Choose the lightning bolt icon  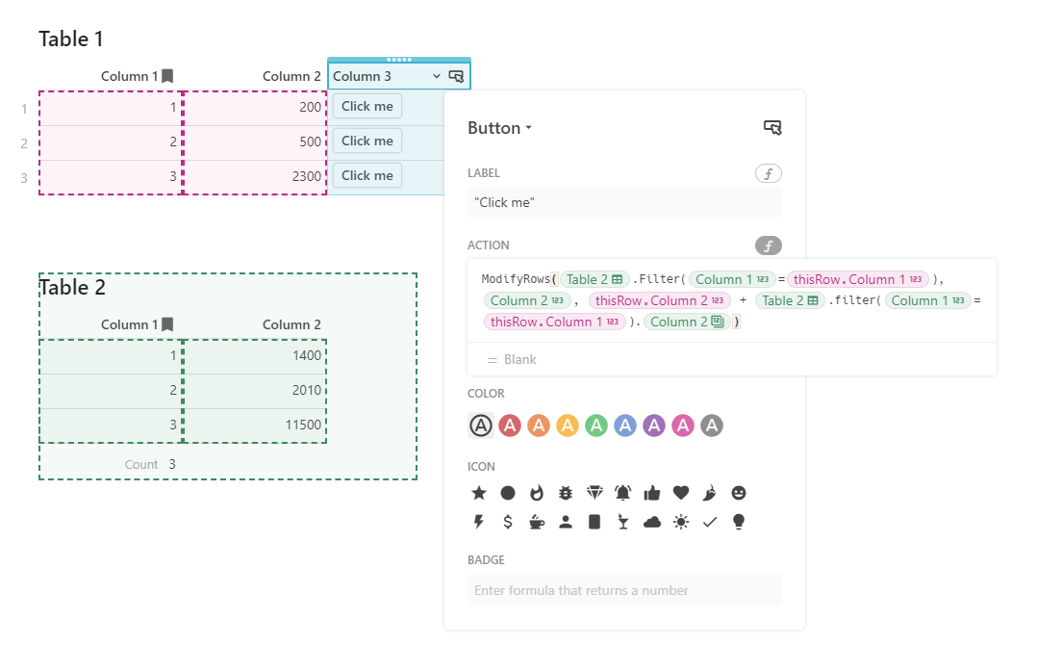click(479, 522)
